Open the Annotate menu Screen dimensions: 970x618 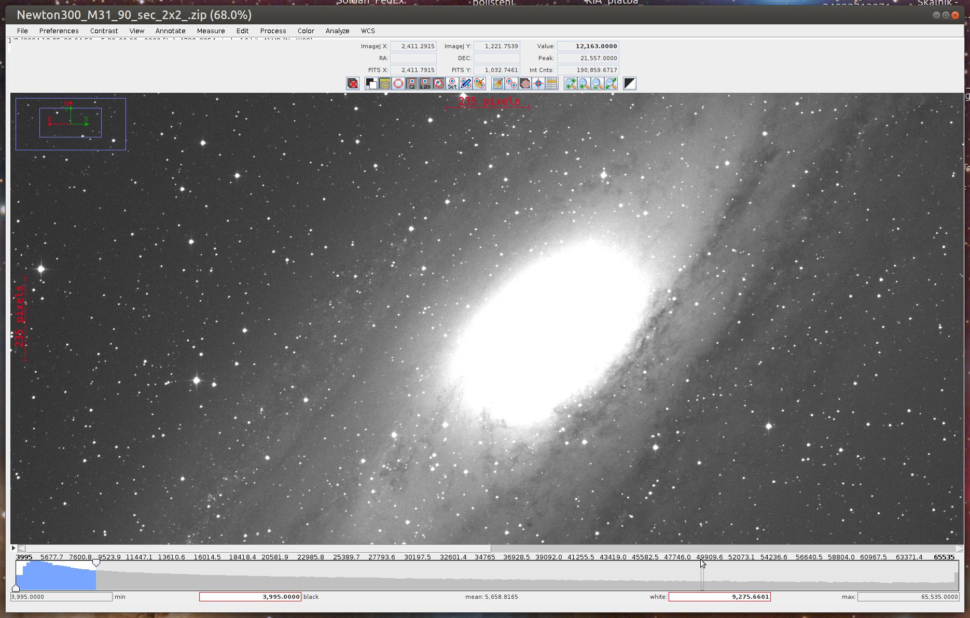coord(171,31)
